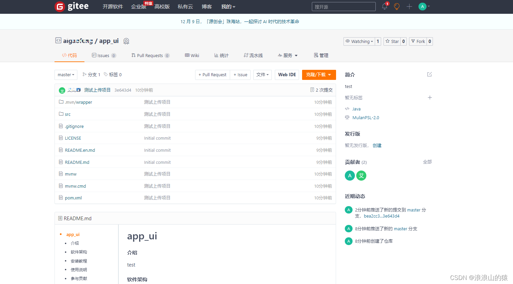
Task: Click 全部 to view all contributors
Action: tap(427, 162)
